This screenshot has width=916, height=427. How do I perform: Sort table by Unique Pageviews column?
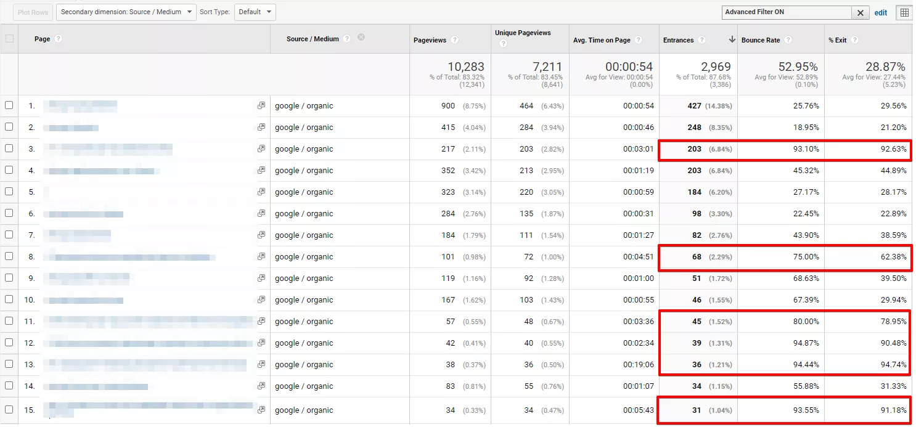click(x=523, y=33)
